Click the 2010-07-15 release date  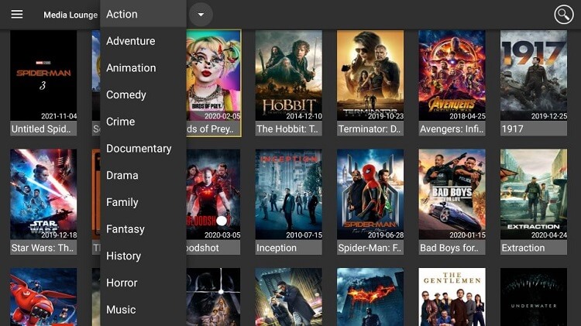(304, 235)
